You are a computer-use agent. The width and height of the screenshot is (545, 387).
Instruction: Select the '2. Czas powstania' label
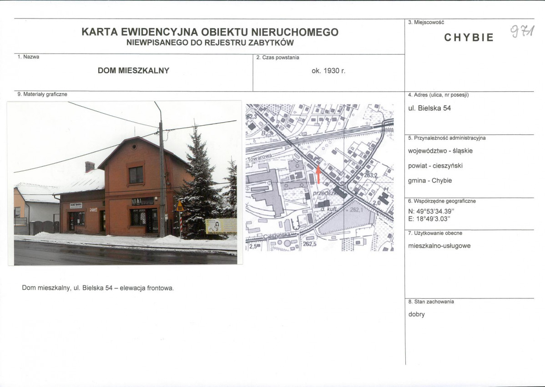(x=278, y=57)
